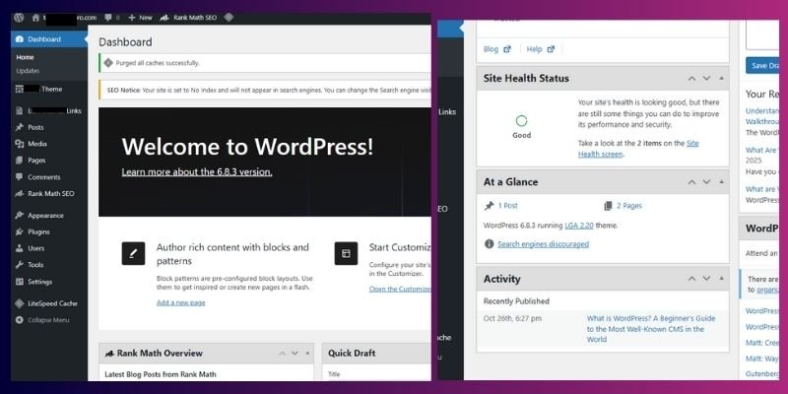
Task: Open the Customizer link
Action: pos(400,289)
